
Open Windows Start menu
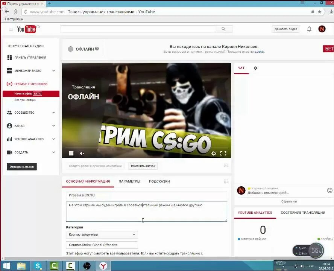click(x=6, y=266)
